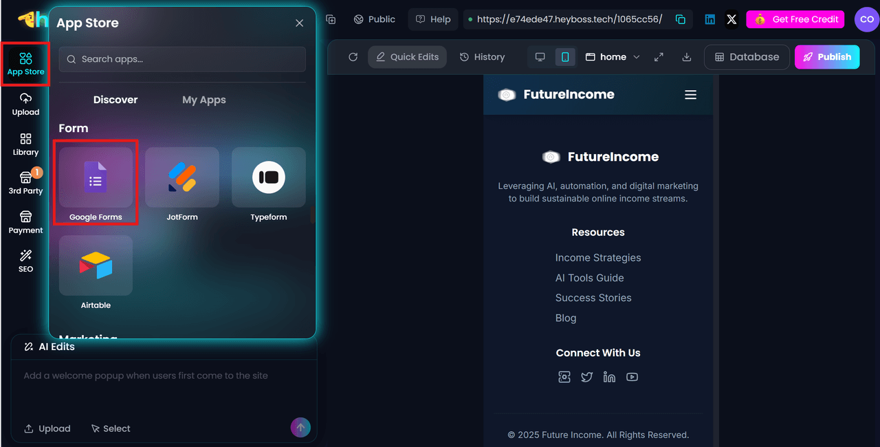Viewport: 880px width, 447px height.
Task: Click the "Resources" footer heading
Action: (598, 232)
